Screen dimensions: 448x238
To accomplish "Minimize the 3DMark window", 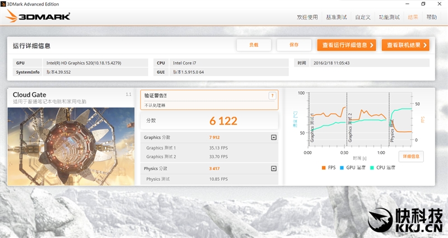I will pos(408,4).
